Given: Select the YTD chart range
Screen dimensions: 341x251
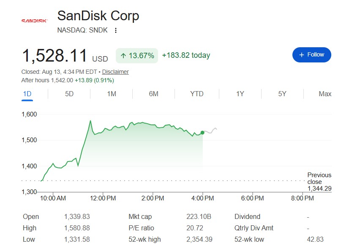Looking at the screenshot, I should tap(197, 94).
